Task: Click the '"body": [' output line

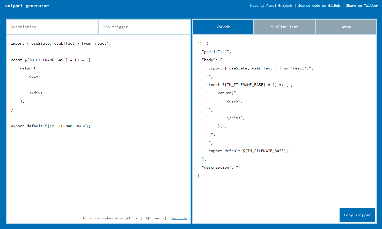Action: [212, 60]
